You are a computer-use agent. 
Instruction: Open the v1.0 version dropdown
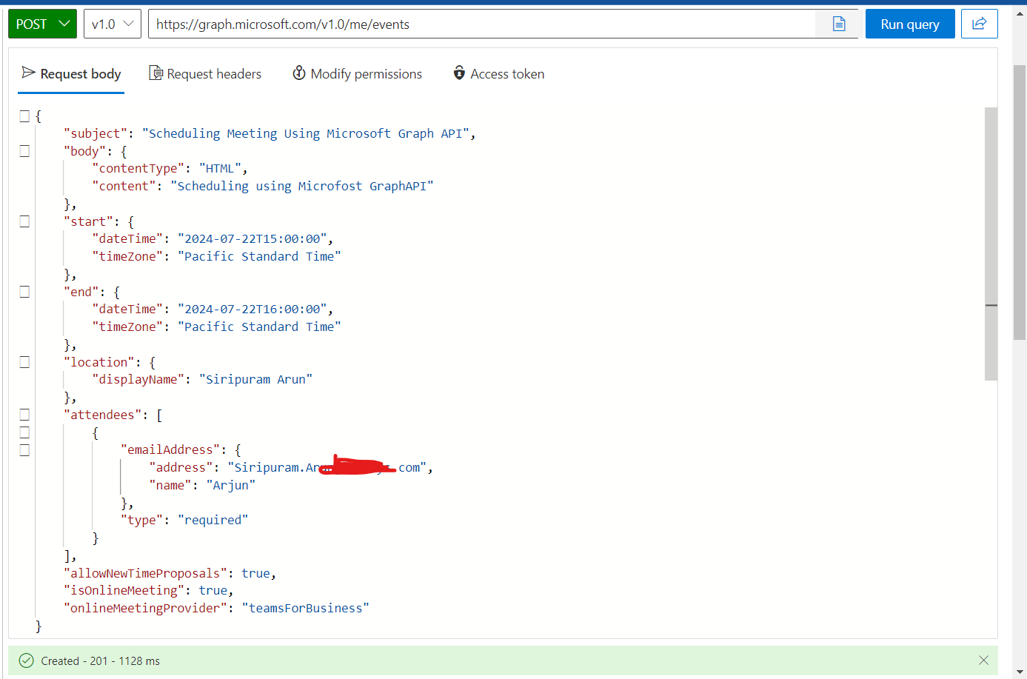pyautogui.click(x=113, y=24)
